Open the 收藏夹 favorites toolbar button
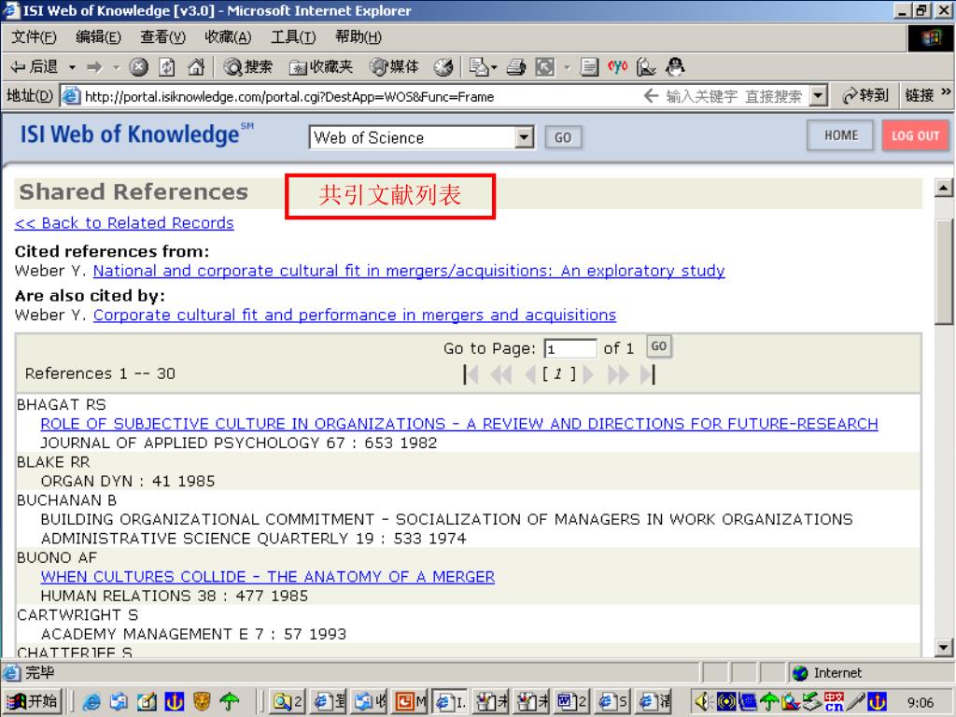956x717 pixels. click(321, 67)
